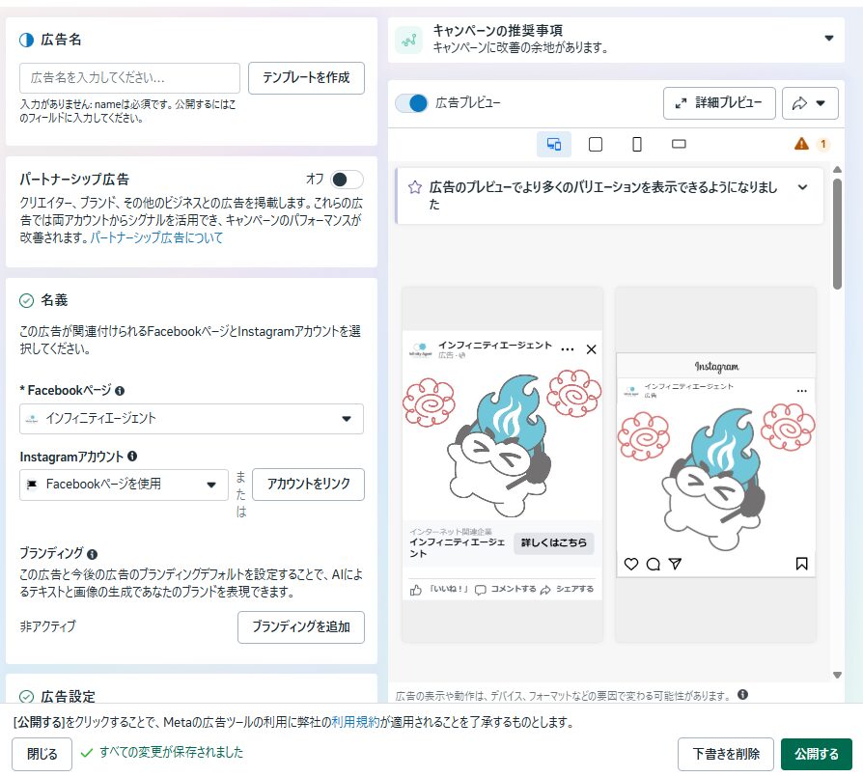Click the info icon beside Instagramアカウント
Image resolution: width=863 pixels, height=777 pixels.
tap(131, 456)
